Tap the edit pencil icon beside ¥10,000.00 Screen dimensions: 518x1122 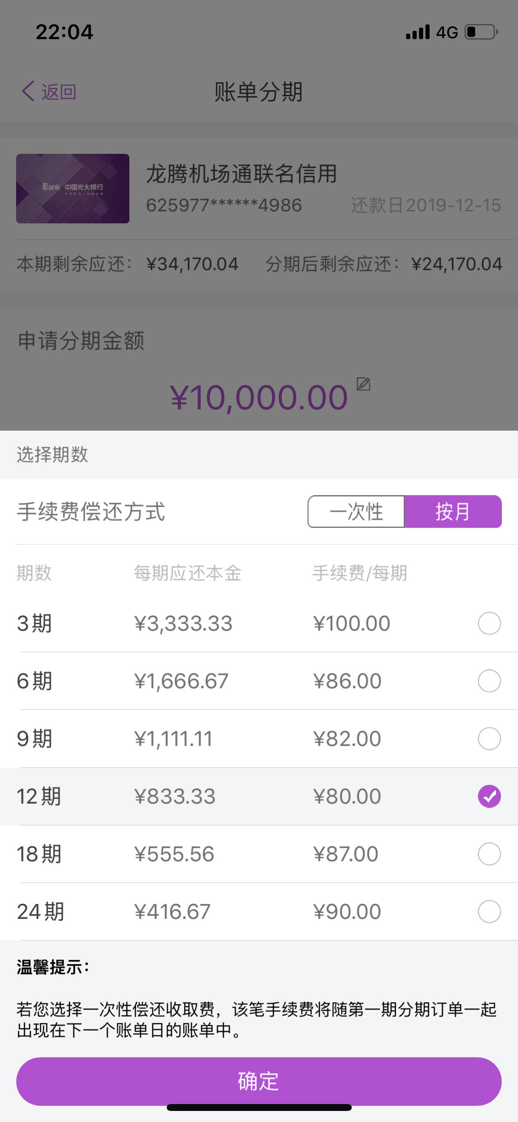point(363,384)
